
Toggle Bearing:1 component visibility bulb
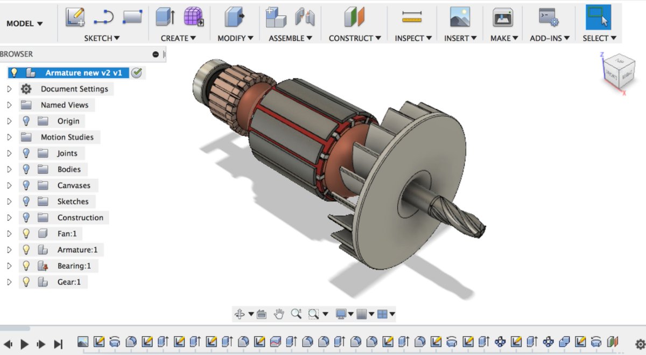[26, 266]
